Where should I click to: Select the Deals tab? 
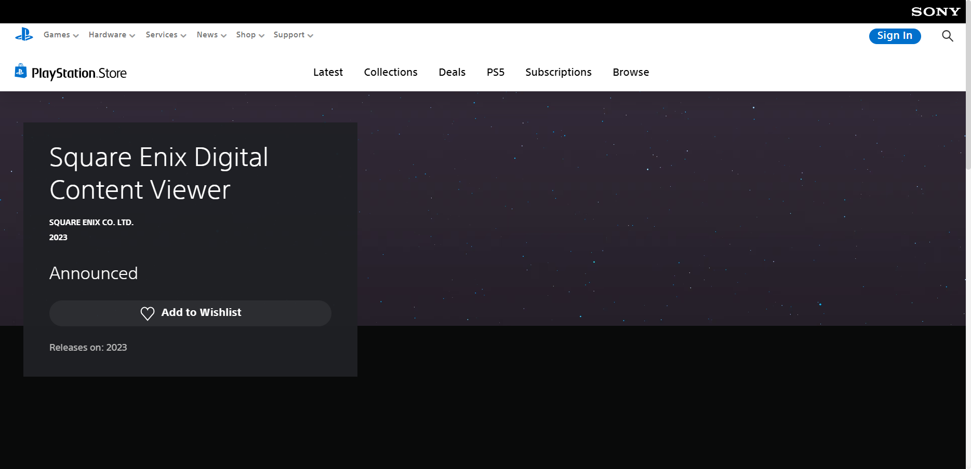(x=452, y=72)
